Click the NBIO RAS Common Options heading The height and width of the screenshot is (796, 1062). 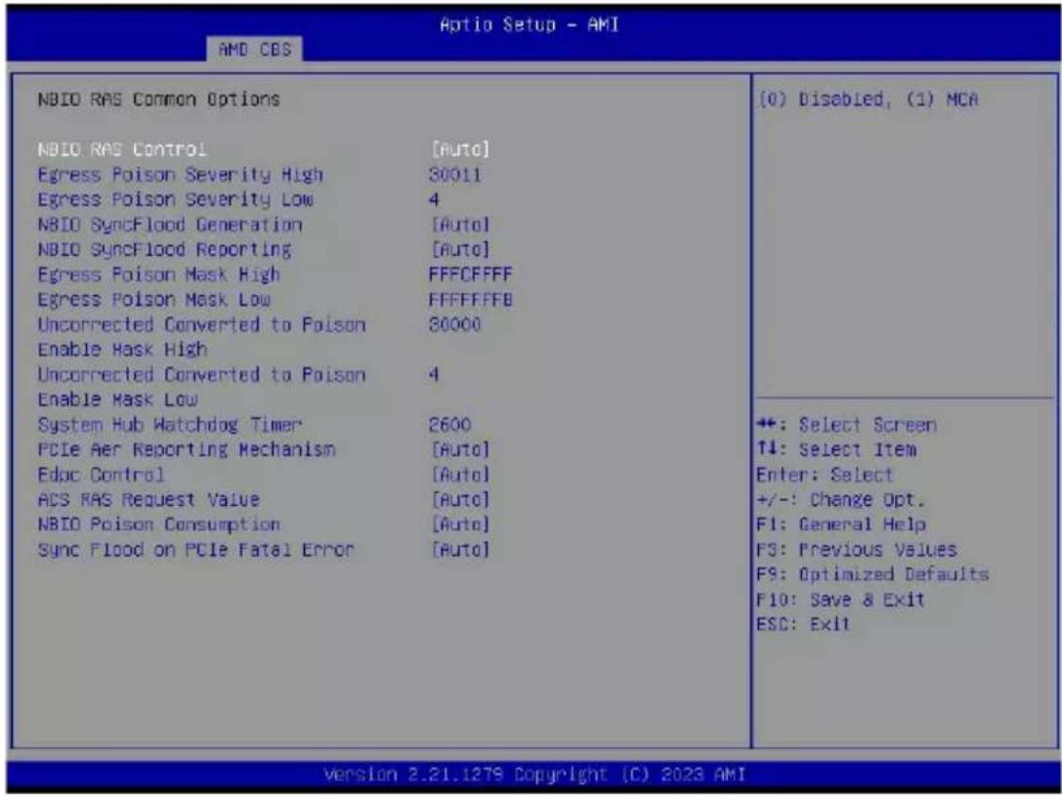(x=158, y=100)
